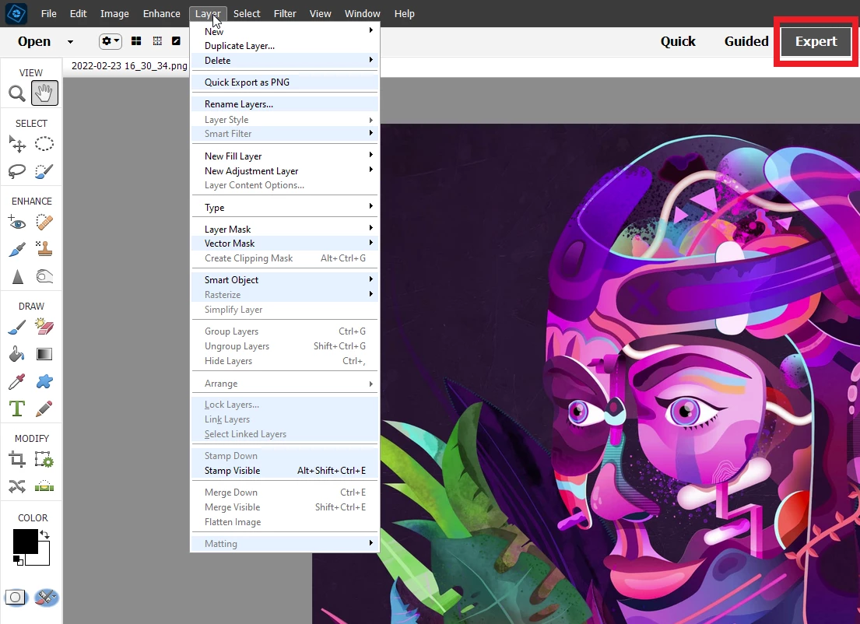
Task: Open the Help menu
Action: 404,14
